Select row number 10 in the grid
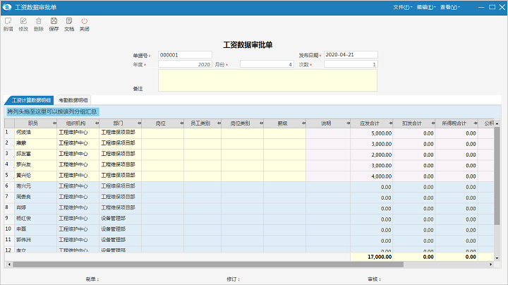 9,229
